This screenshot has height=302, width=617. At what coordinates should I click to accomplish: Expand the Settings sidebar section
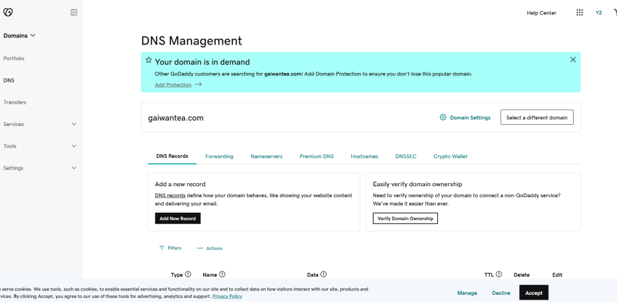pyautogui.click(x=74, y=168)
